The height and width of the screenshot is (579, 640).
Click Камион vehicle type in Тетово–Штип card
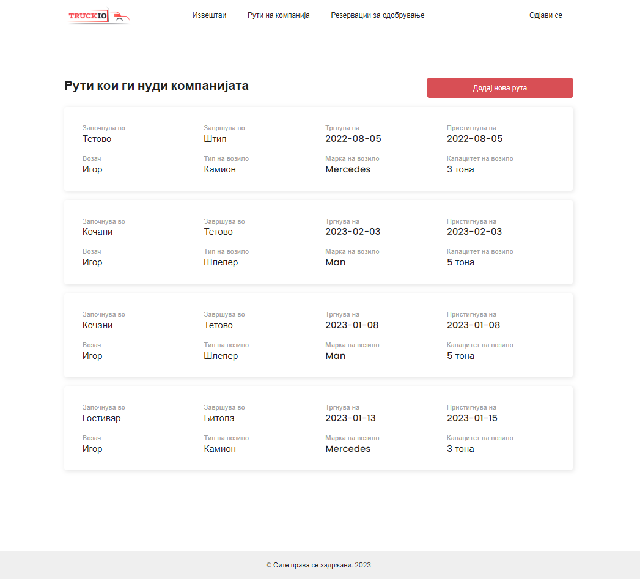(219, 169)
